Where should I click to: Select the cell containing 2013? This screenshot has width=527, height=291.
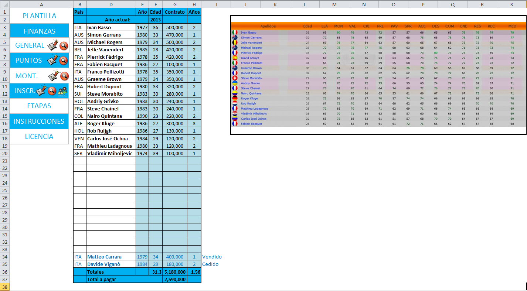156,20
